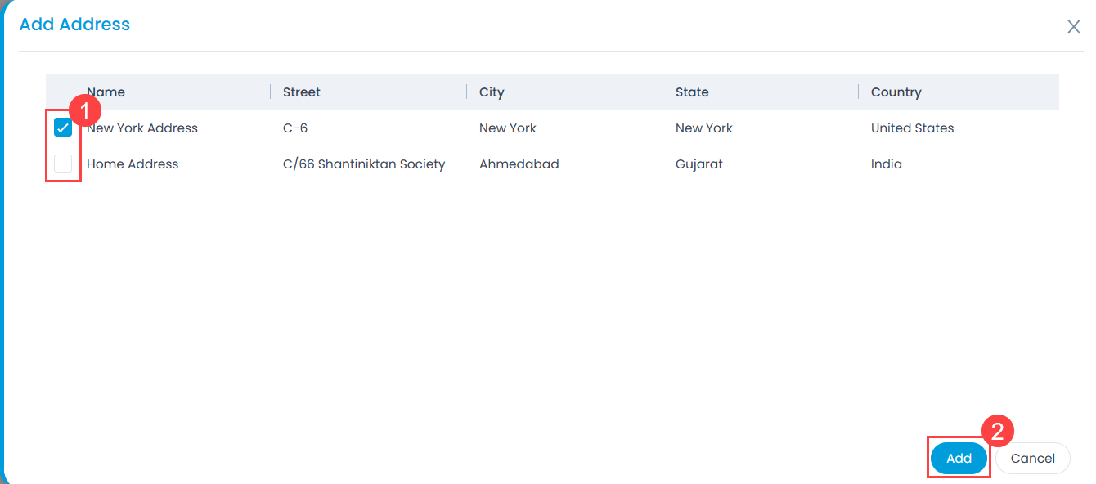1096x484 pixels.
Task: Click the State column header
Action: tap(692, 92)
